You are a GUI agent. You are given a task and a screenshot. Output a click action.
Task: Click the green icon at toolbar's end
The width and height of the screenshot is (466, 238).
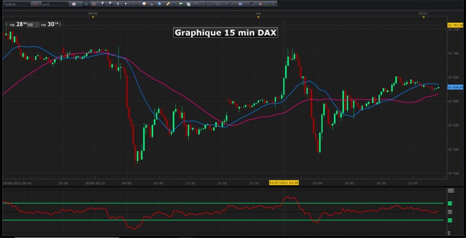click(270, 4)
